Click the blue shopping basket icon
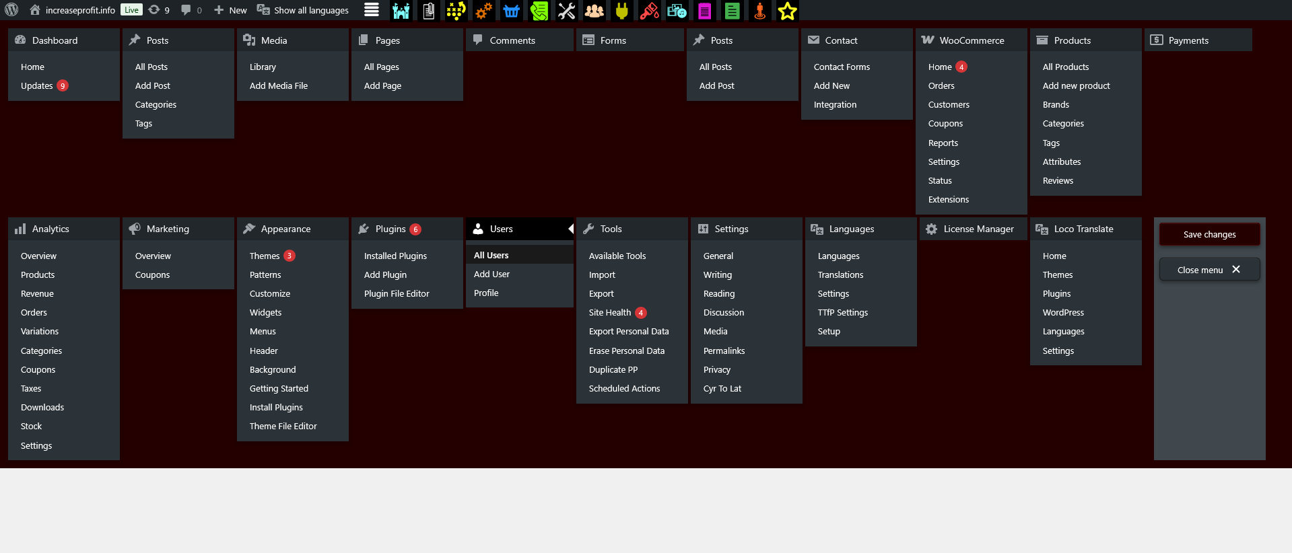Screen dimensions: 1292x553 [511, 11]
